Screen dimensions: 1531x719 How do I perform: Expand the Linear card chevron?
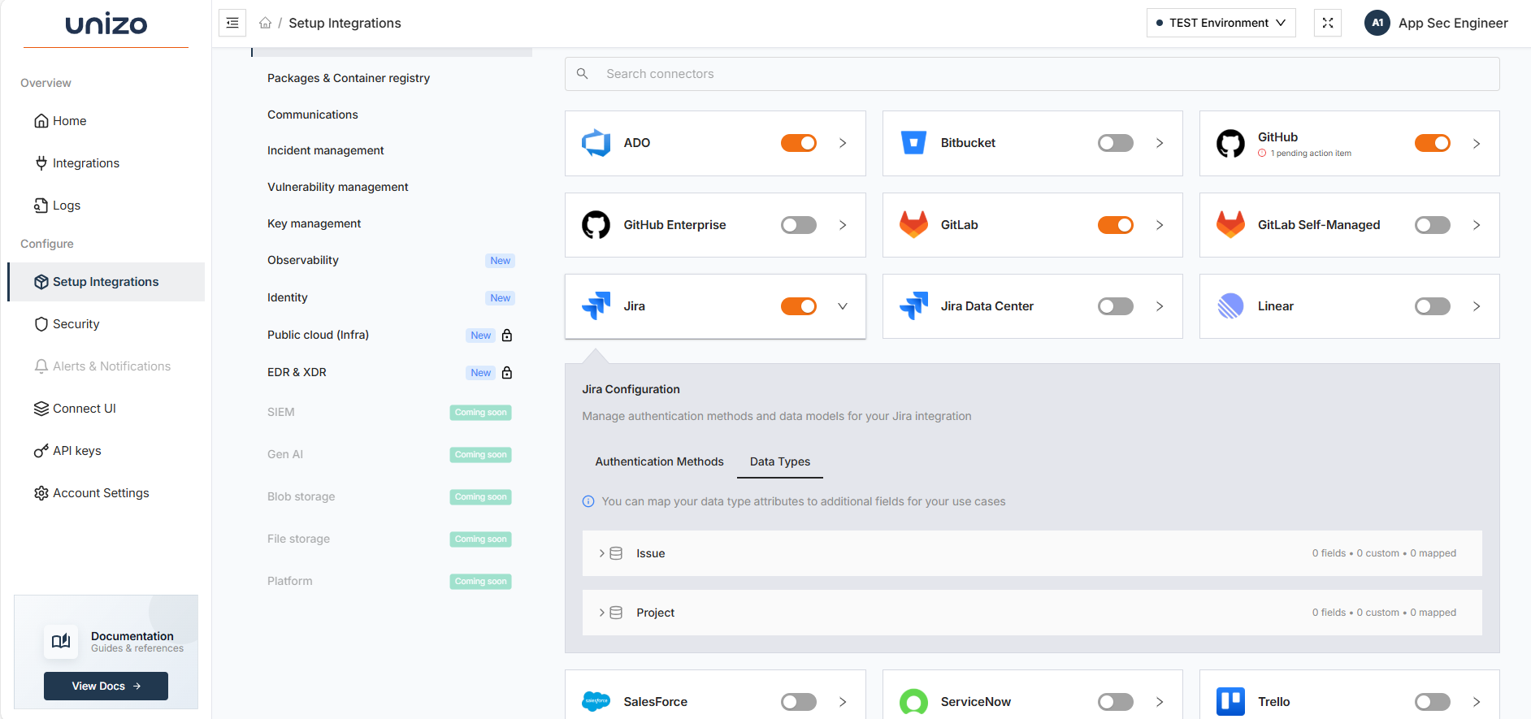[1477, 306]
